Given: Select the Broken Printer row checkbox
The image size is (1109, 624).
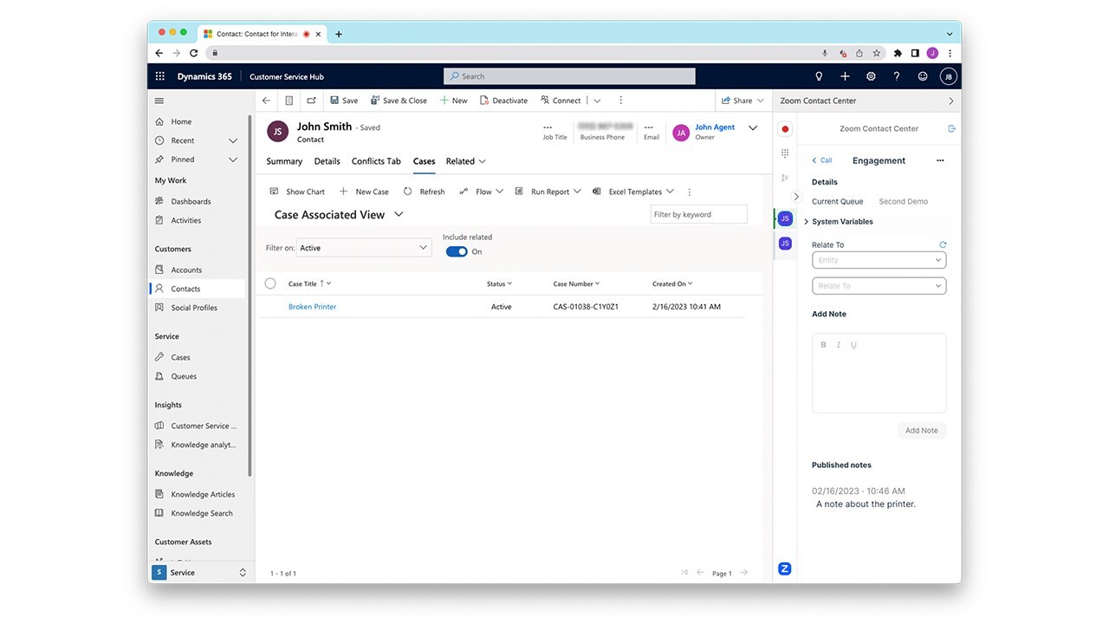Looking at the screenshot, I should pyautogui.click(x=270, y=307).
